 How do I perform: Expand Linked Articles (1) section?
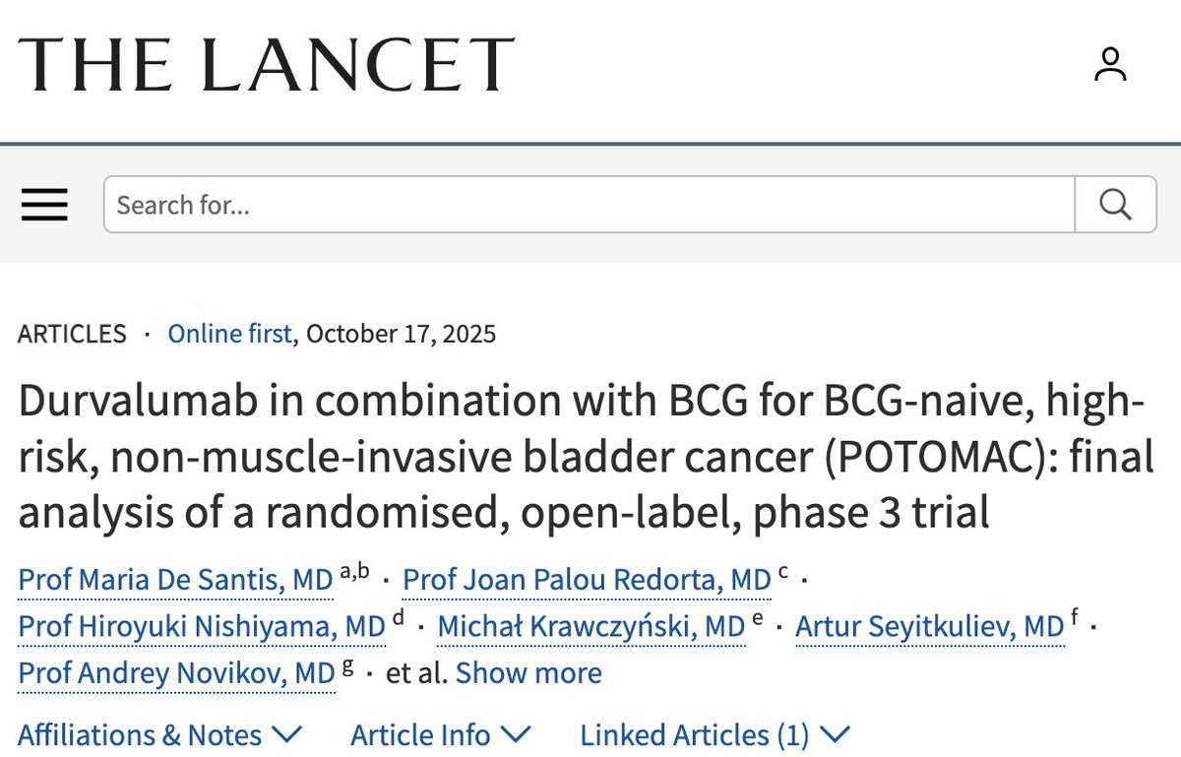tap(715, 735)
